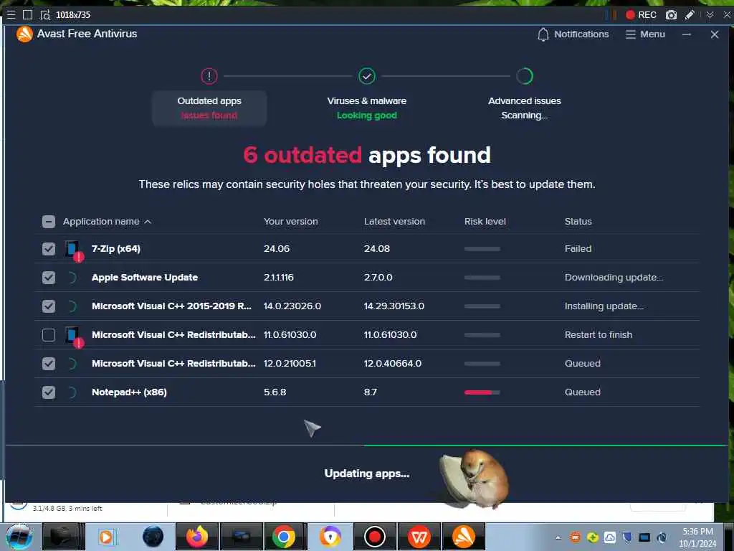Screen dimensions: 734x551
Task: Open the Avast Menu
Action: (x=646, y=34)
